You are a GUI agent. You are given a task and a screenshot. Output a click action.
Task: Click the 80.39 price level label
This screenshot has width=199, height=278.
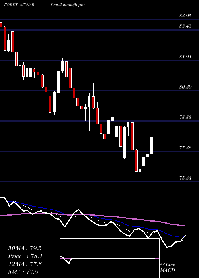[x=185, y=87]
